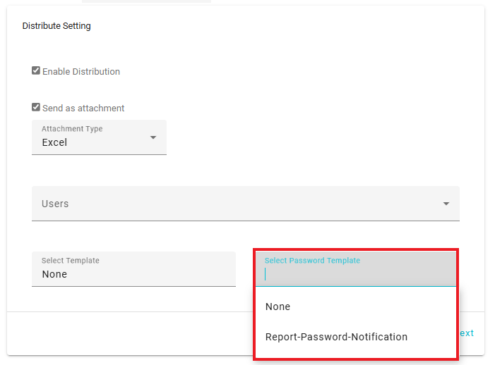Click the 'Enable Distribution' label text

[81, 71]
